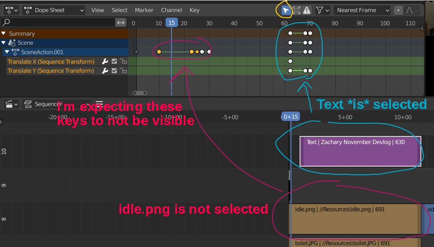Select Translate Y (Sequence Transform) channel
Screen dimensions: 434x247
51,71
